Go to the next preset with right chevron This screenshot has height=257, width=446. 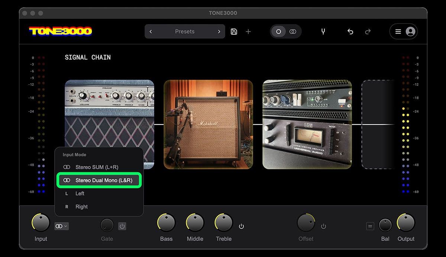pos(219,32)
